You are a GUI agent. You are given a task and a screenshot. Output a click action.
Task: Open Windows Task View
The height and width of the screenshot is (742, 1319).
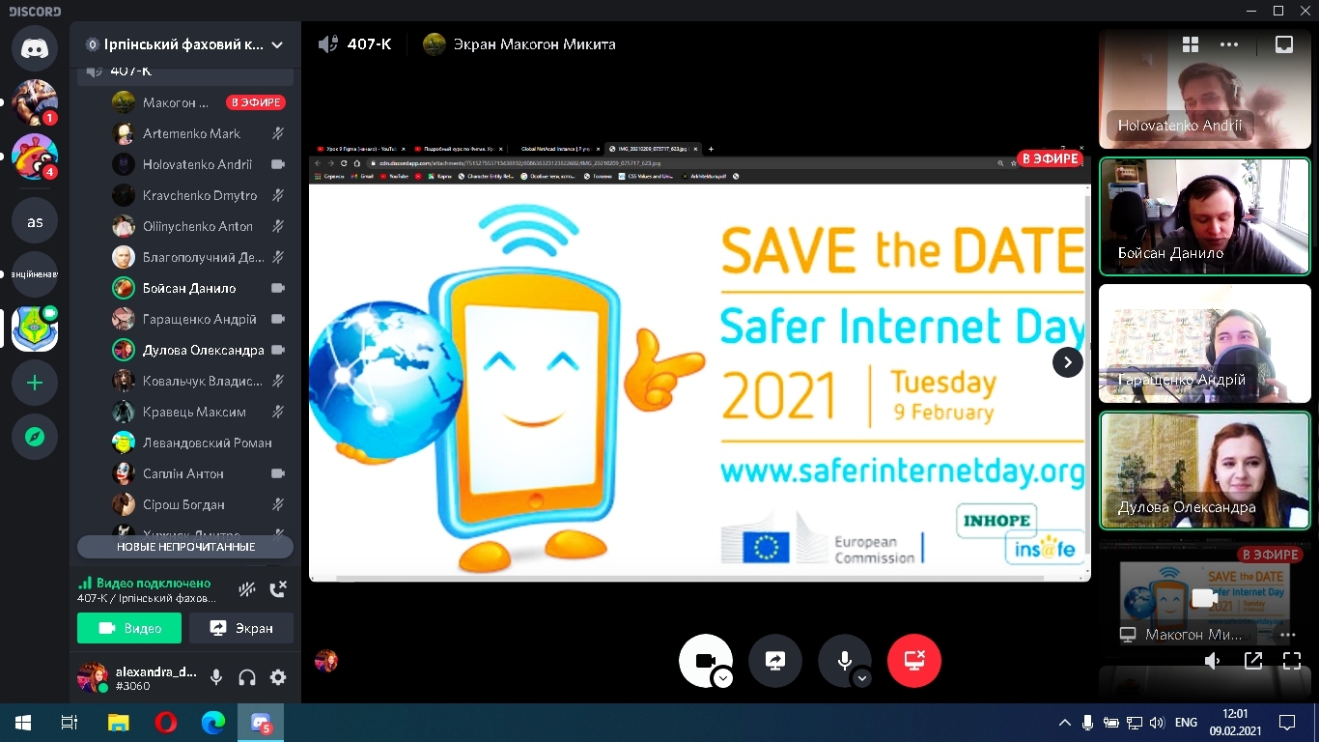point(70,723)
